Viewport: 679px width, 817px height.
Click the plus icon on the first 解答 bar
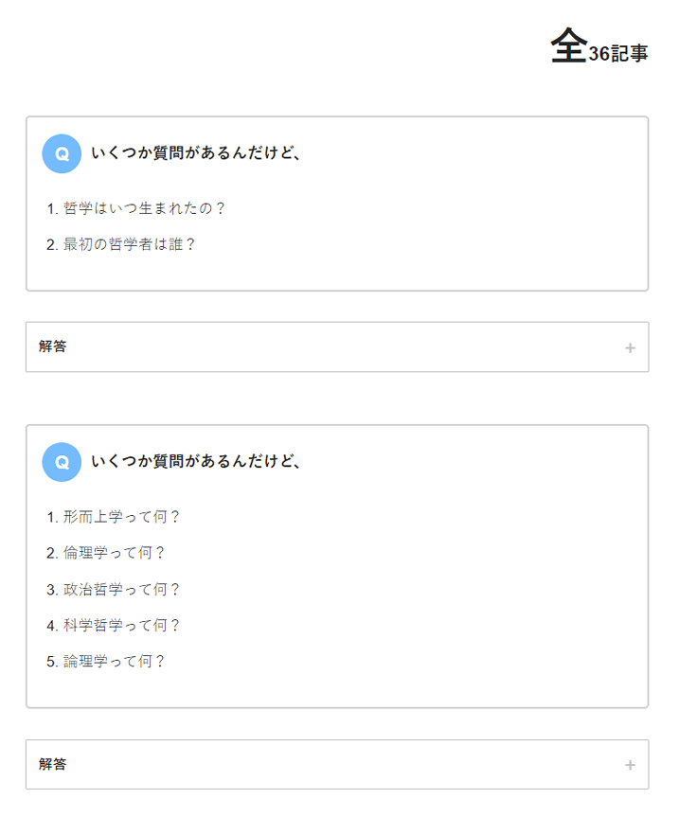[x=630, y=348]
